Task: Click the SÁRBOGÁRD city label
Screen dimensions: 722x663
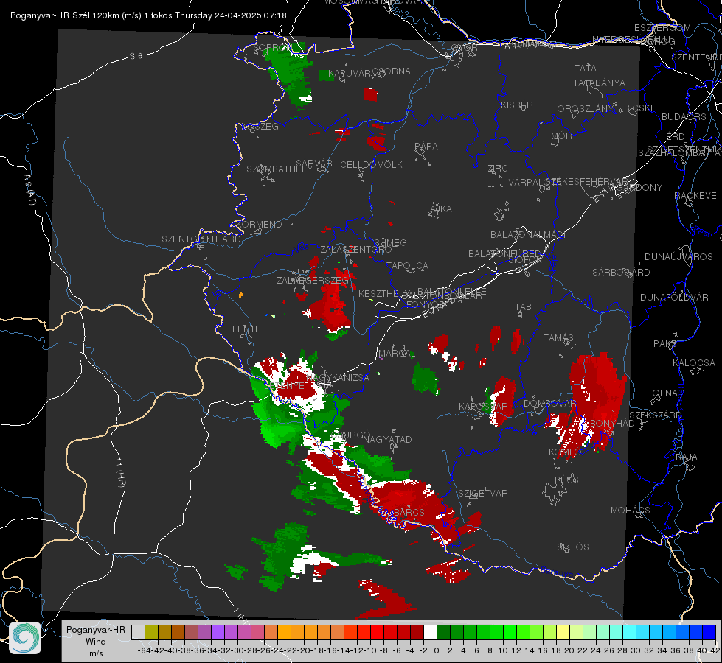Action: (x=621, y=273)
